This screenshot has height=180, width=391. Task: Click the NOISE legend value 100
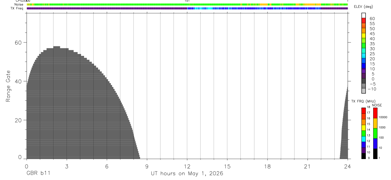[381, 137]
